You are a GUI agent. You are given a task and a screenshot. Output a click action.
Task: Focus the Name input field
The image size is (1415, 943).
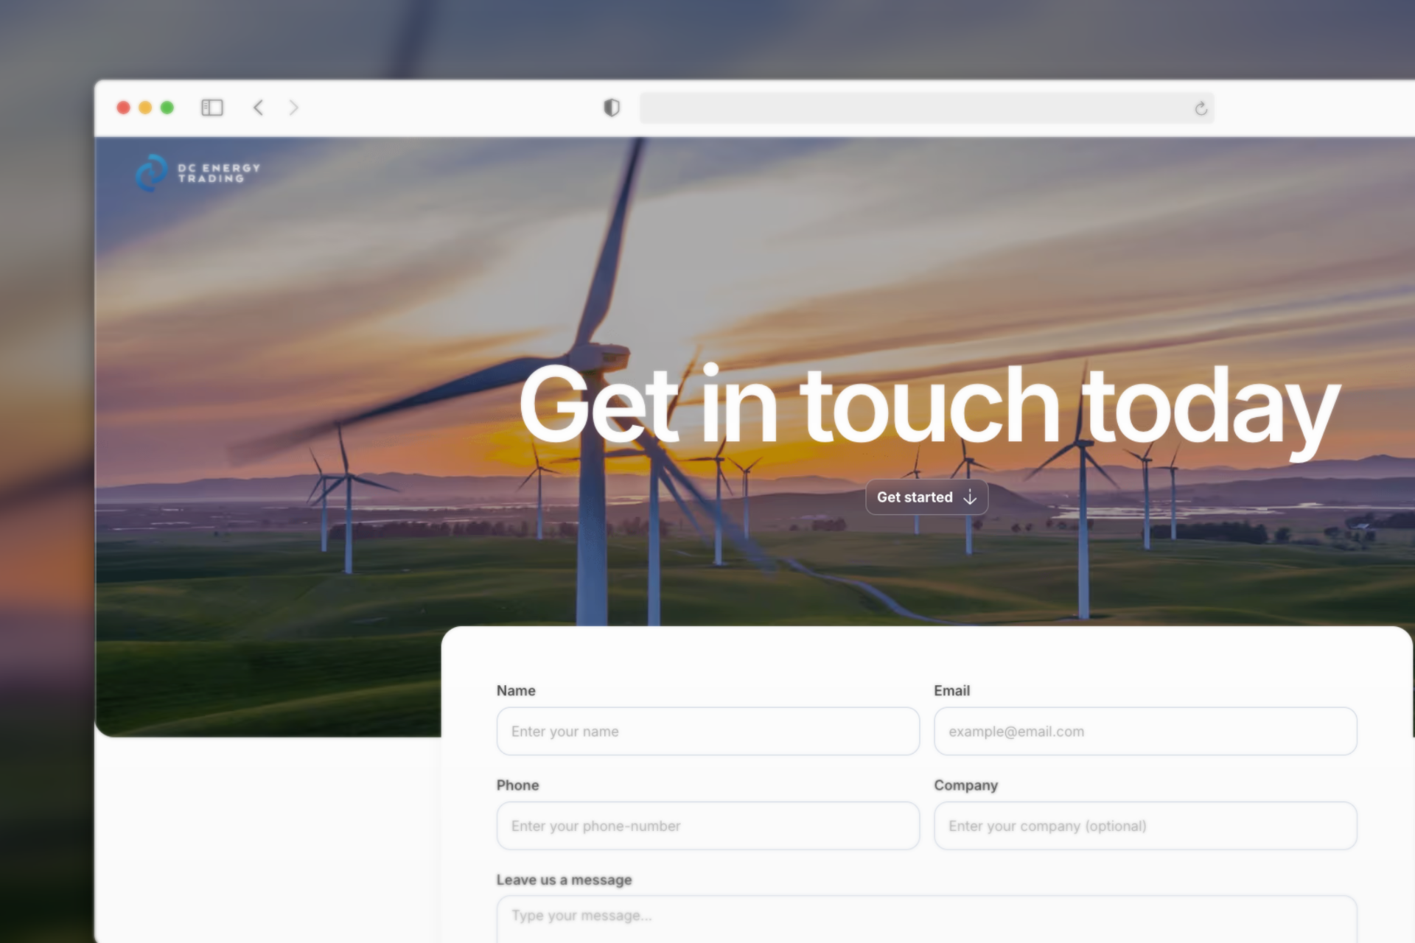click(x=707, y=732)
